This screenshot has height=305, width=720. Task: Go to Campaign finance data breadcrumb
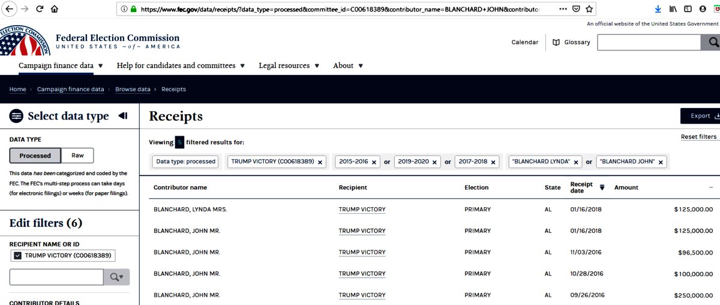(x=70, y=89)
